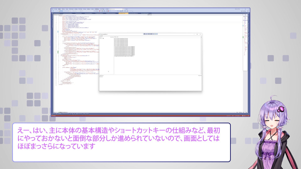Toggle the pin icon on the レイヤー panel
301x169 pixels.
click(x=112, y=37)
